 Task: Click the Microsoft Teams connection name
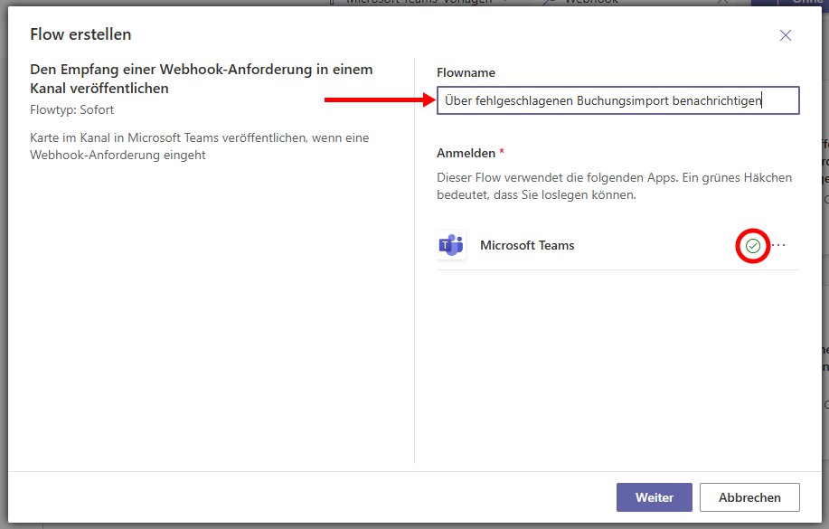tap(527, 245)
